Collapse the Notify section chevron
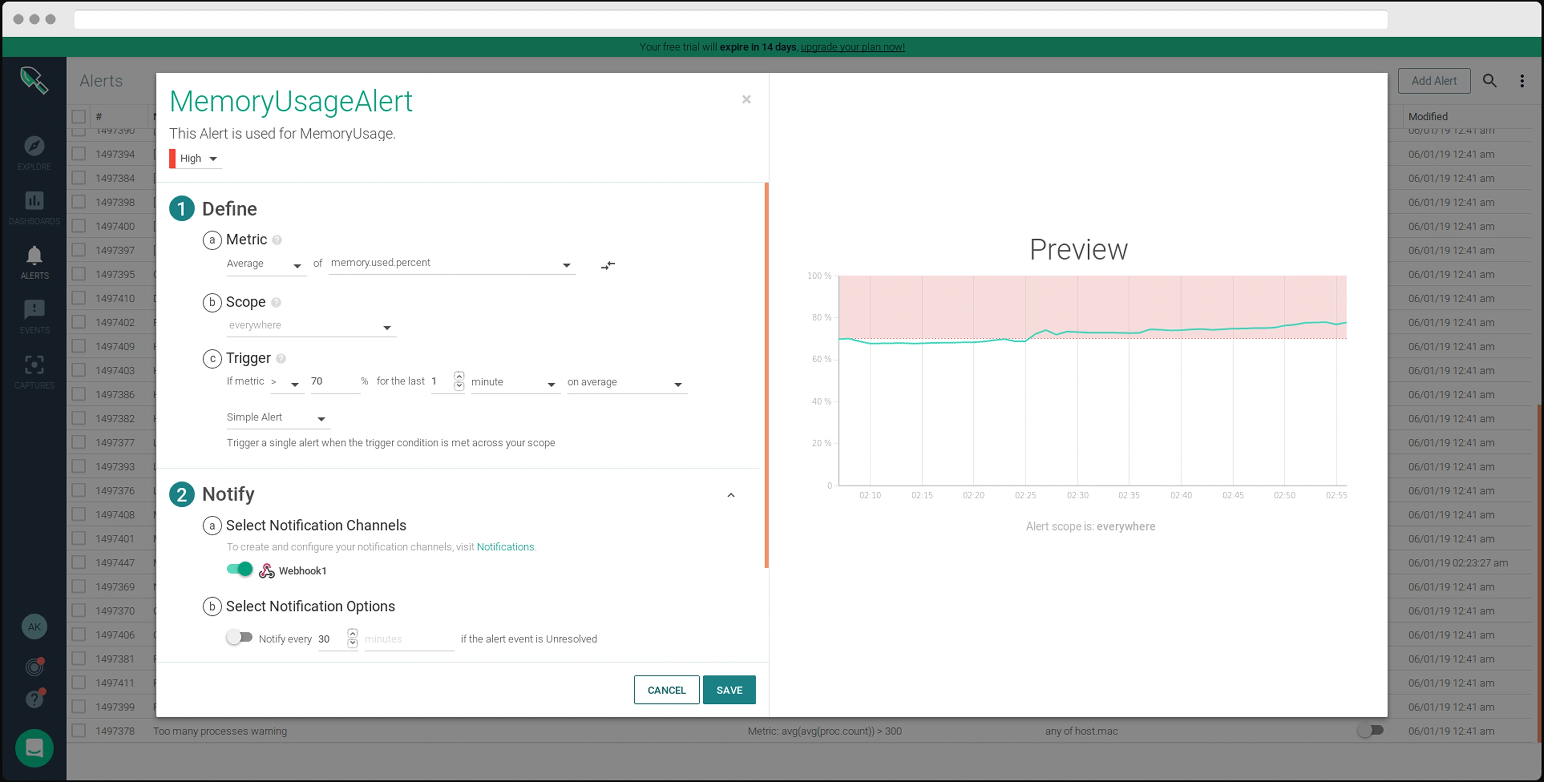1544x782 pixels. pyautogui.click(x=731, y=495)
